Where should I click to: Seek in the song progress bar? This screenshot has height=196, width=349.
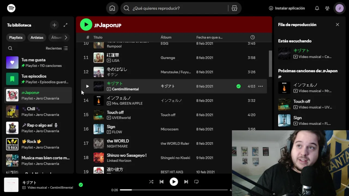(x=174, y=190)
